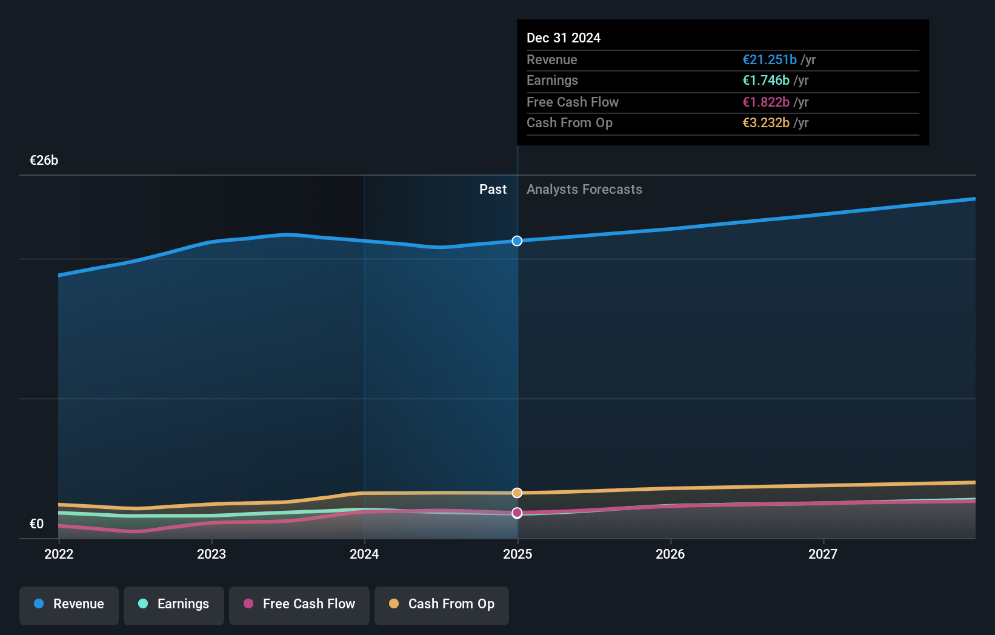995x635 pixels.
Task: Toggle the Cash From Op legend button
Action: pyautogui.click(x=442, y=605)
